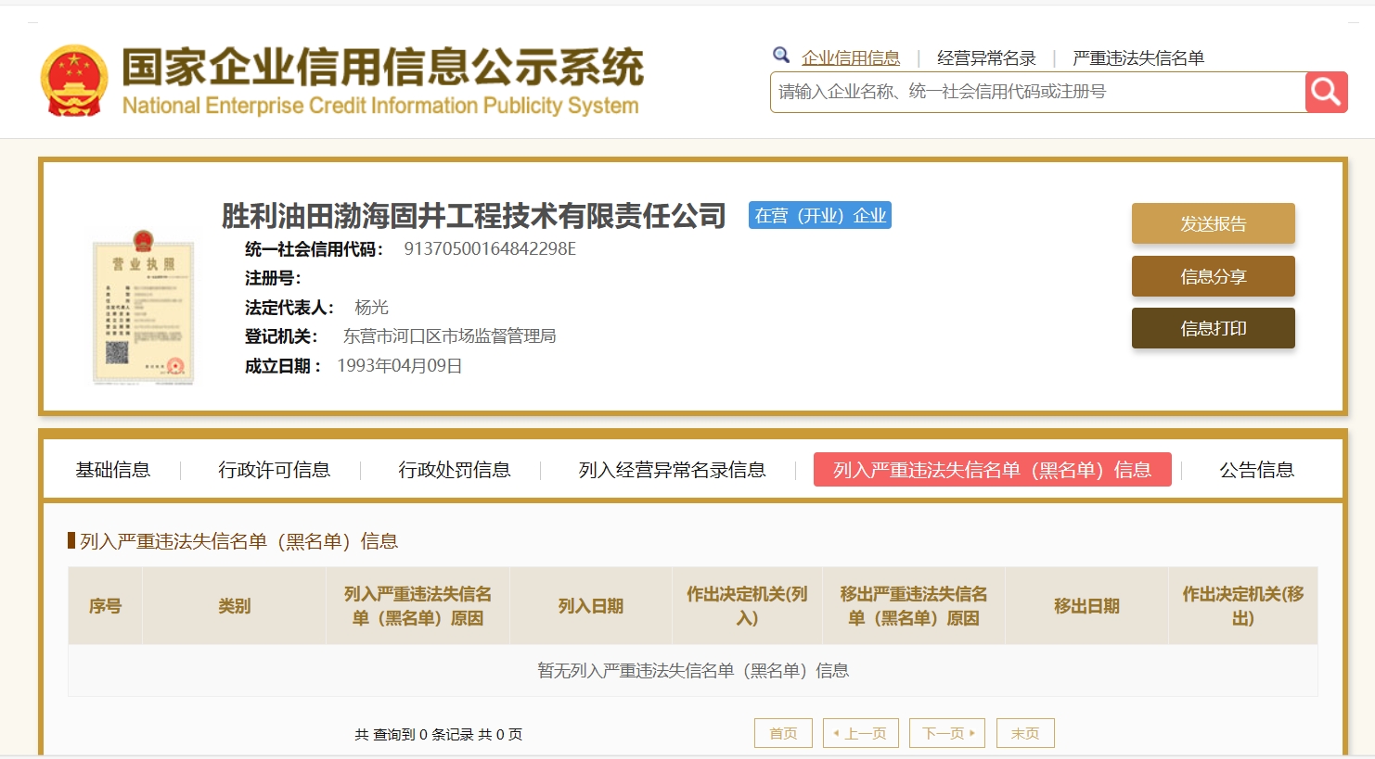
Task: Click the red magnifier search button
Action: 1326,92
